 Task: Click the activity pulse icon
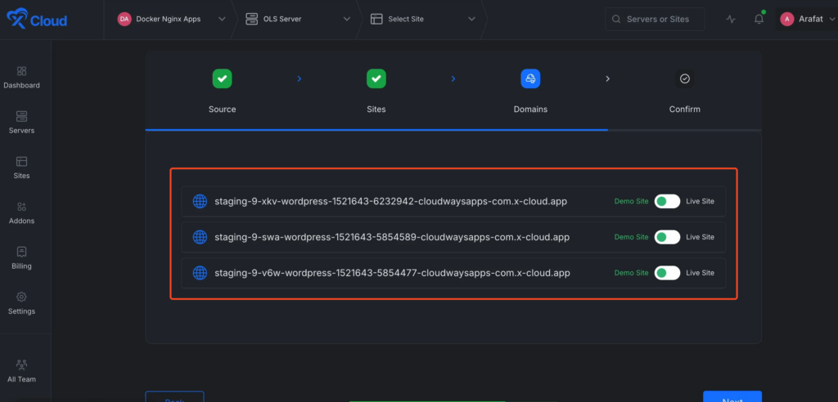click(731, 19)
